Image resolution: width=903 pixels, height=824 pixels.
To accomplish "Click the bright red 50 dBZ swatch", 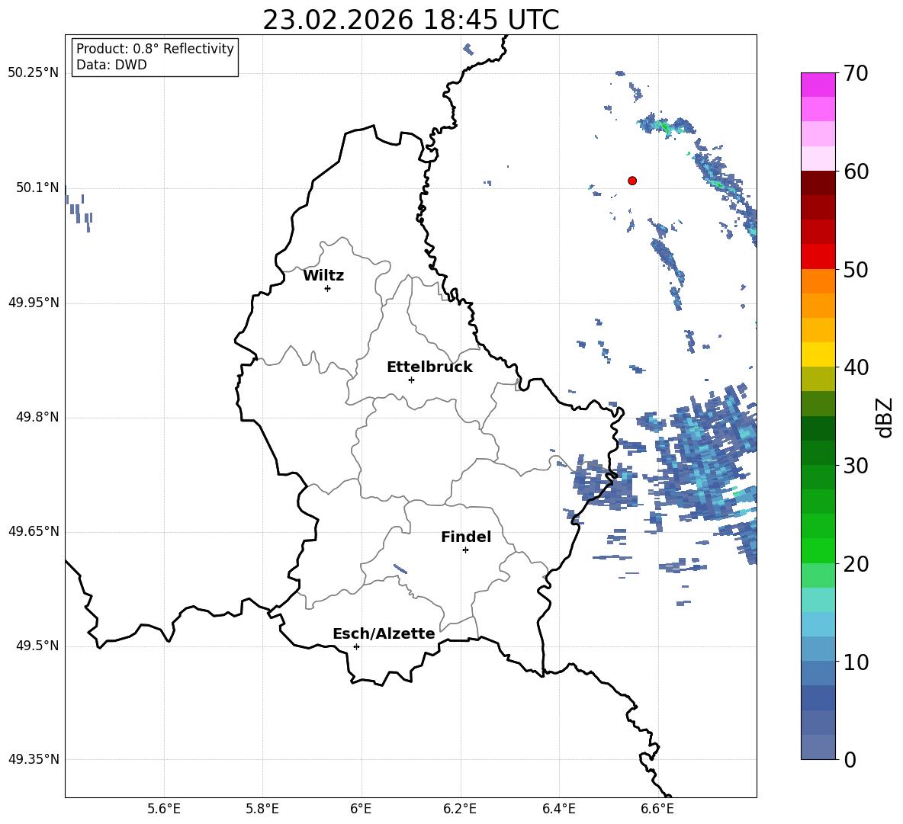I will [818, 257].
